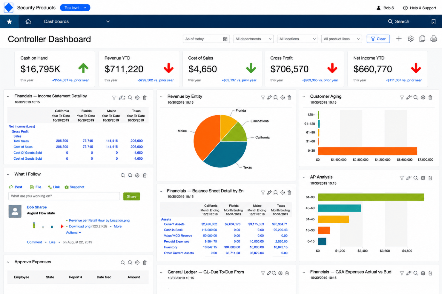Screen dimensions: 442x294
Task: Collapse the Customer Aging panel
Action: (x=304, y=97)
